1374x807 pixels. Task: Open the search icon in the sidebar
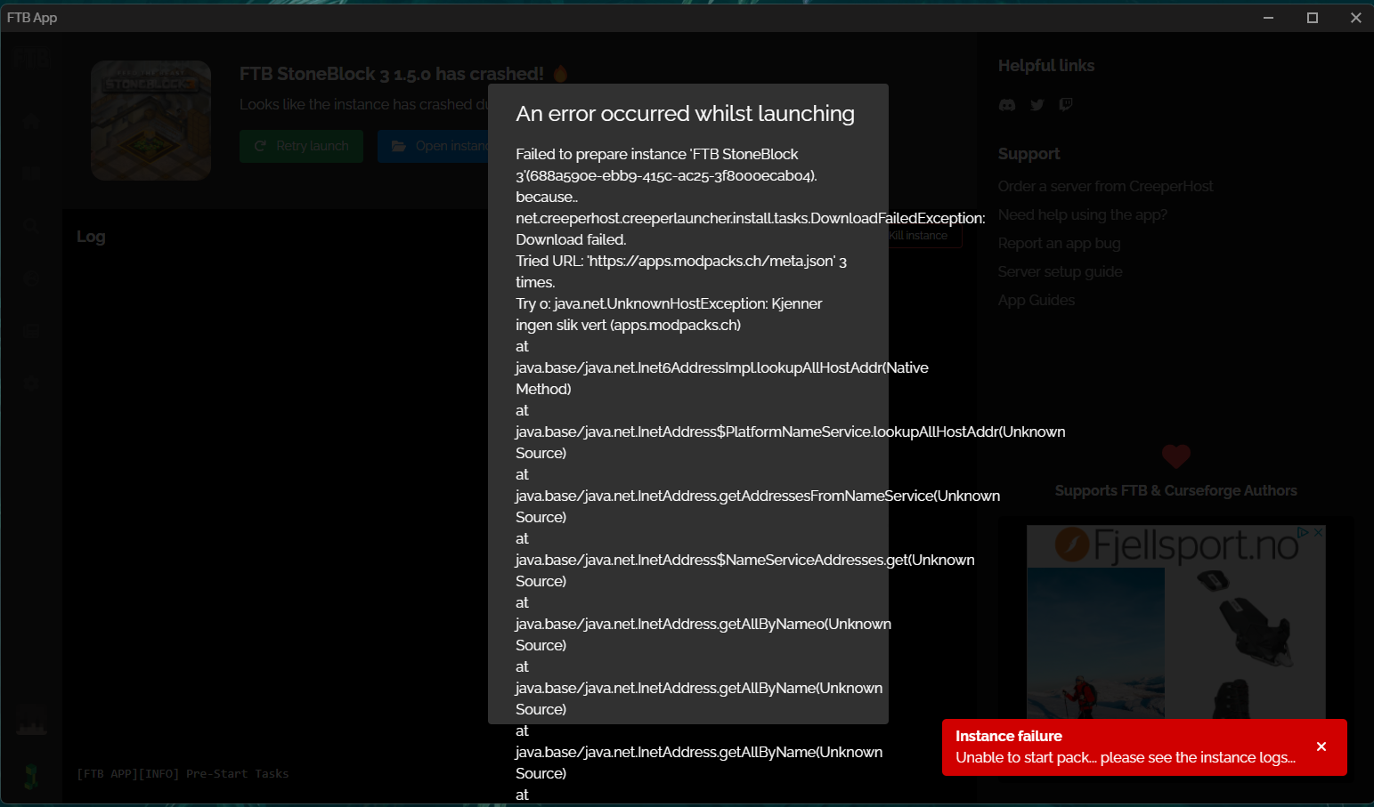(x=31, y=225)
